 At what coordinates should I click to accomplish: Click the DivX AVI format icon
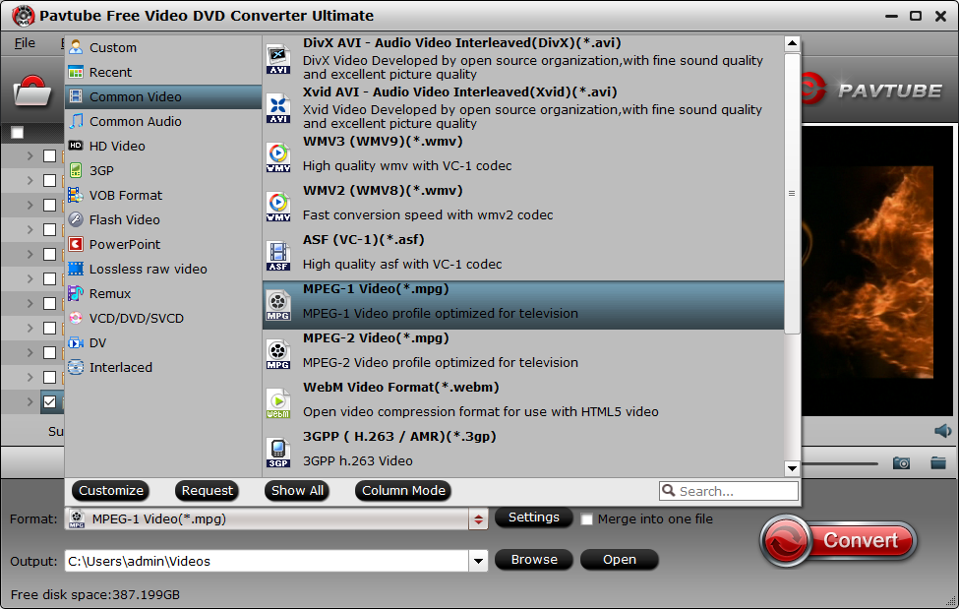278,59
